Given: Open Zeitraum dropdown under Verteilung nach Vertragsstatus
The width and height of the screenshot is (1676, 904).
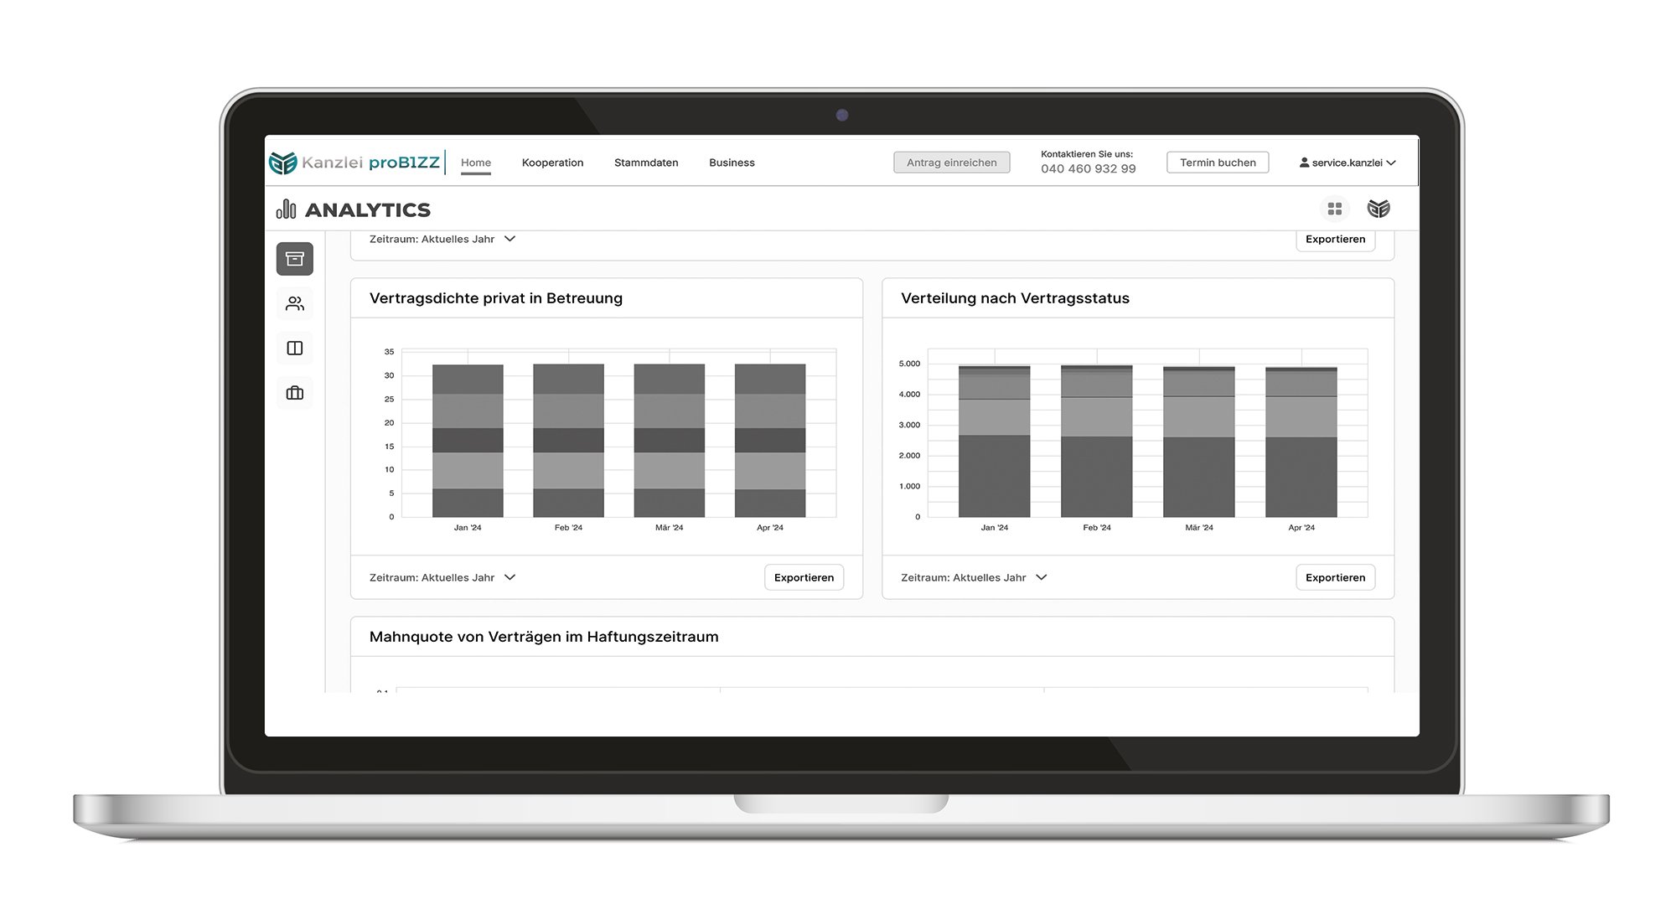Looking at the screenshot, I should coord(974,577).
